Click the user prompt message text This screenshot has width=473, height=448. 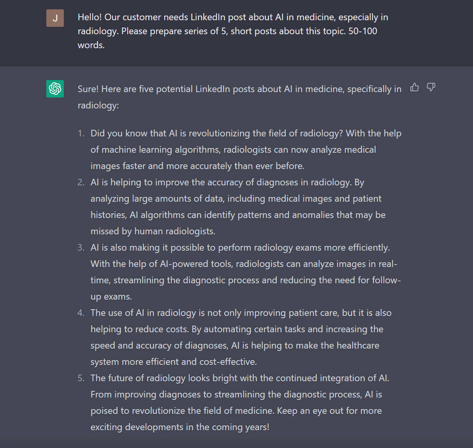pyautogui.click(x=233, y=31)
